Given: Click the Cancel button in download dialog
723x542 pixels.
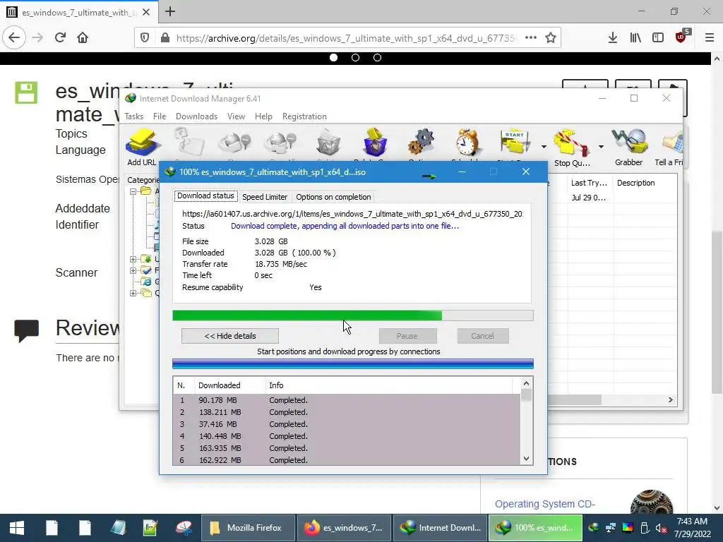Looking at the screenshot, I should point(483,336).
